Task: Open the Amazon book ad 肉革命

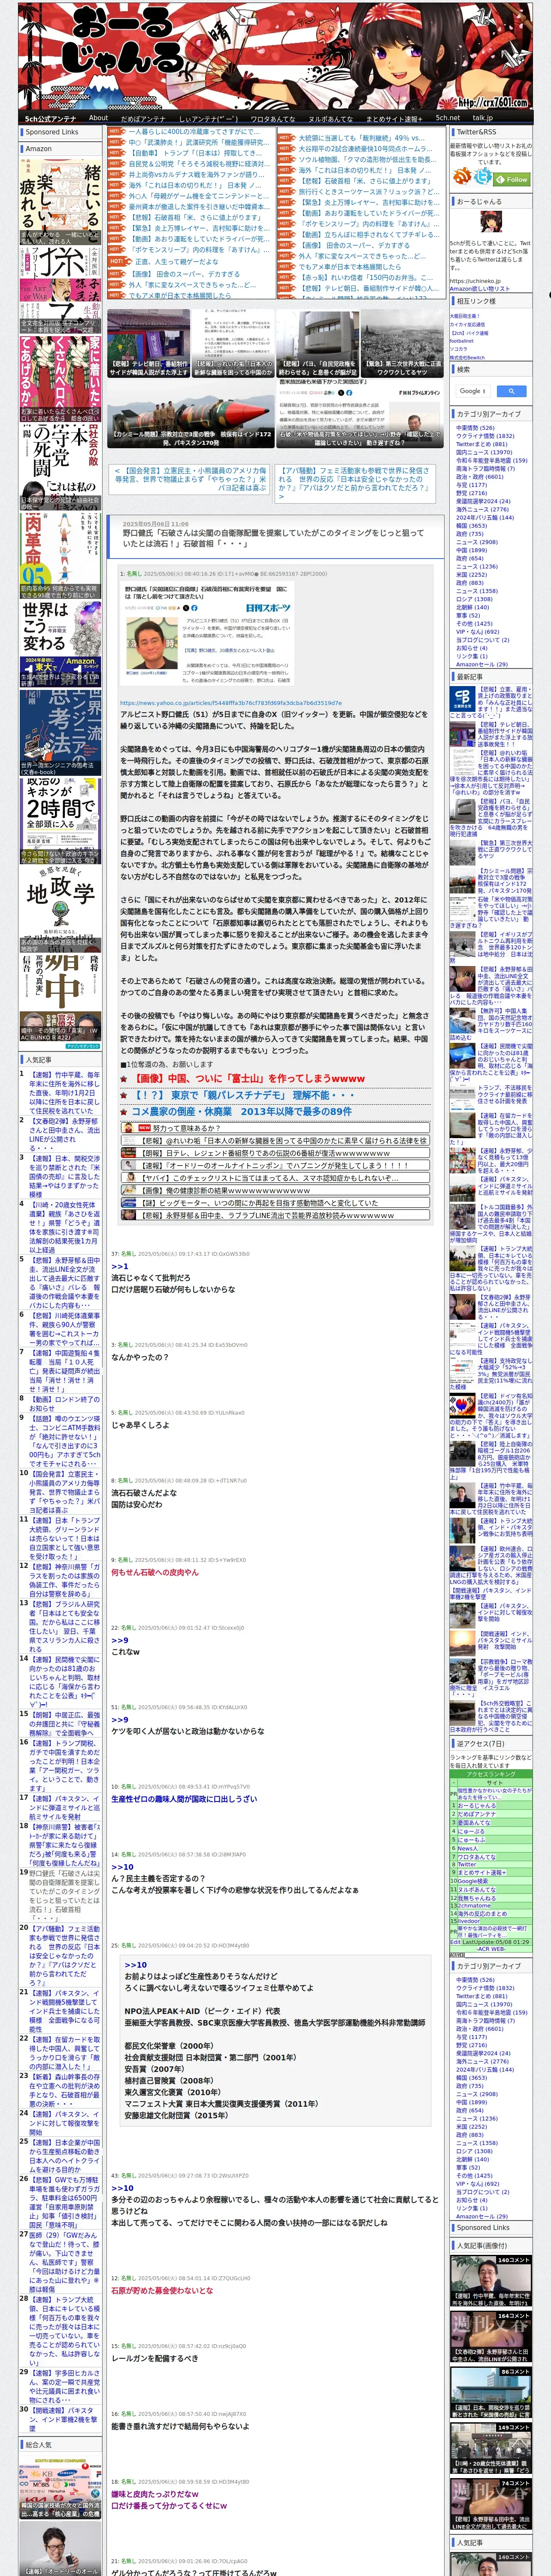Action: [x=60, y=555]
